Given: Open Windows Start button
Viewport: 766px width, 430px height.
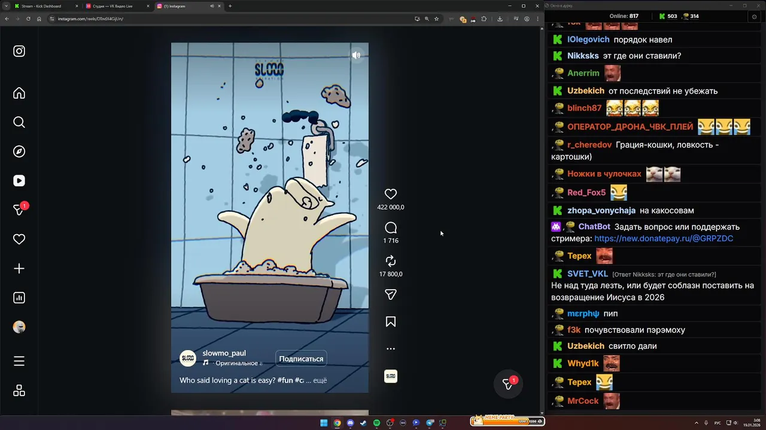Looking at the screenshot, I should pos(324,423).
